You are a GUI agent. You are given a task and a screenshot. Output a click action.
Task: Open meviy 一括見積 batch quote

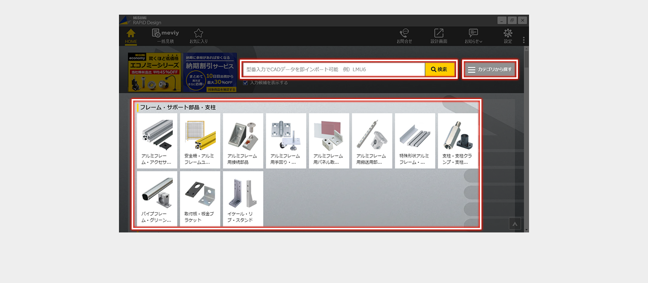(x=165, y=36)
